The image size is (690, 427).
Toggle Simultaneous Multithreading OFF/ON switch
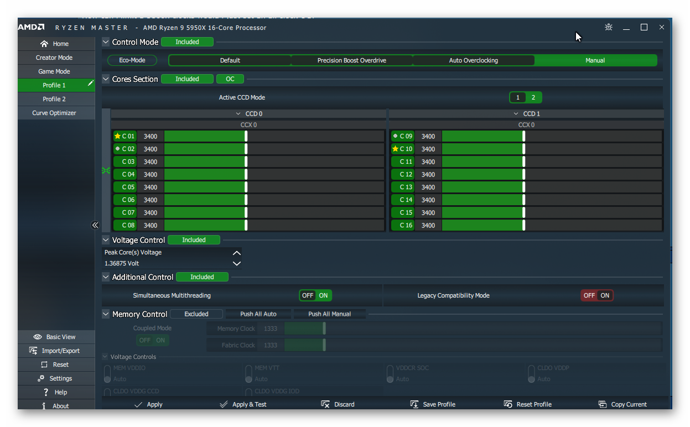pyautogui.click(x=315, y=295)
